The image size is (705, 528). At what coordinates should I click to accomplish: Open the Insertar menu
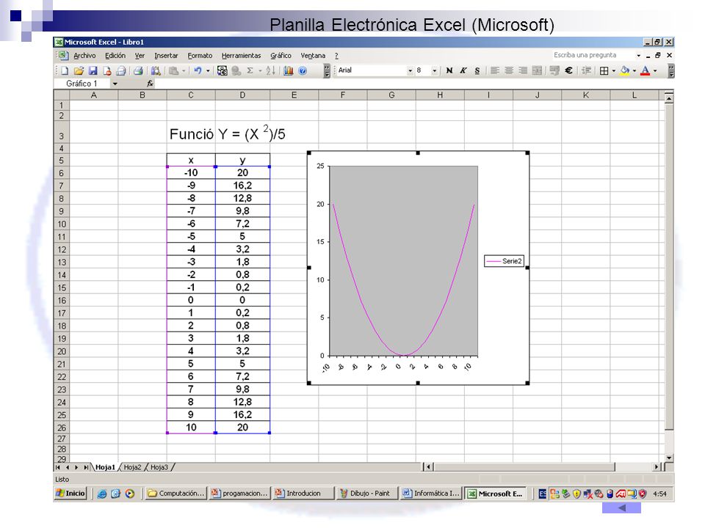(166, 56)
